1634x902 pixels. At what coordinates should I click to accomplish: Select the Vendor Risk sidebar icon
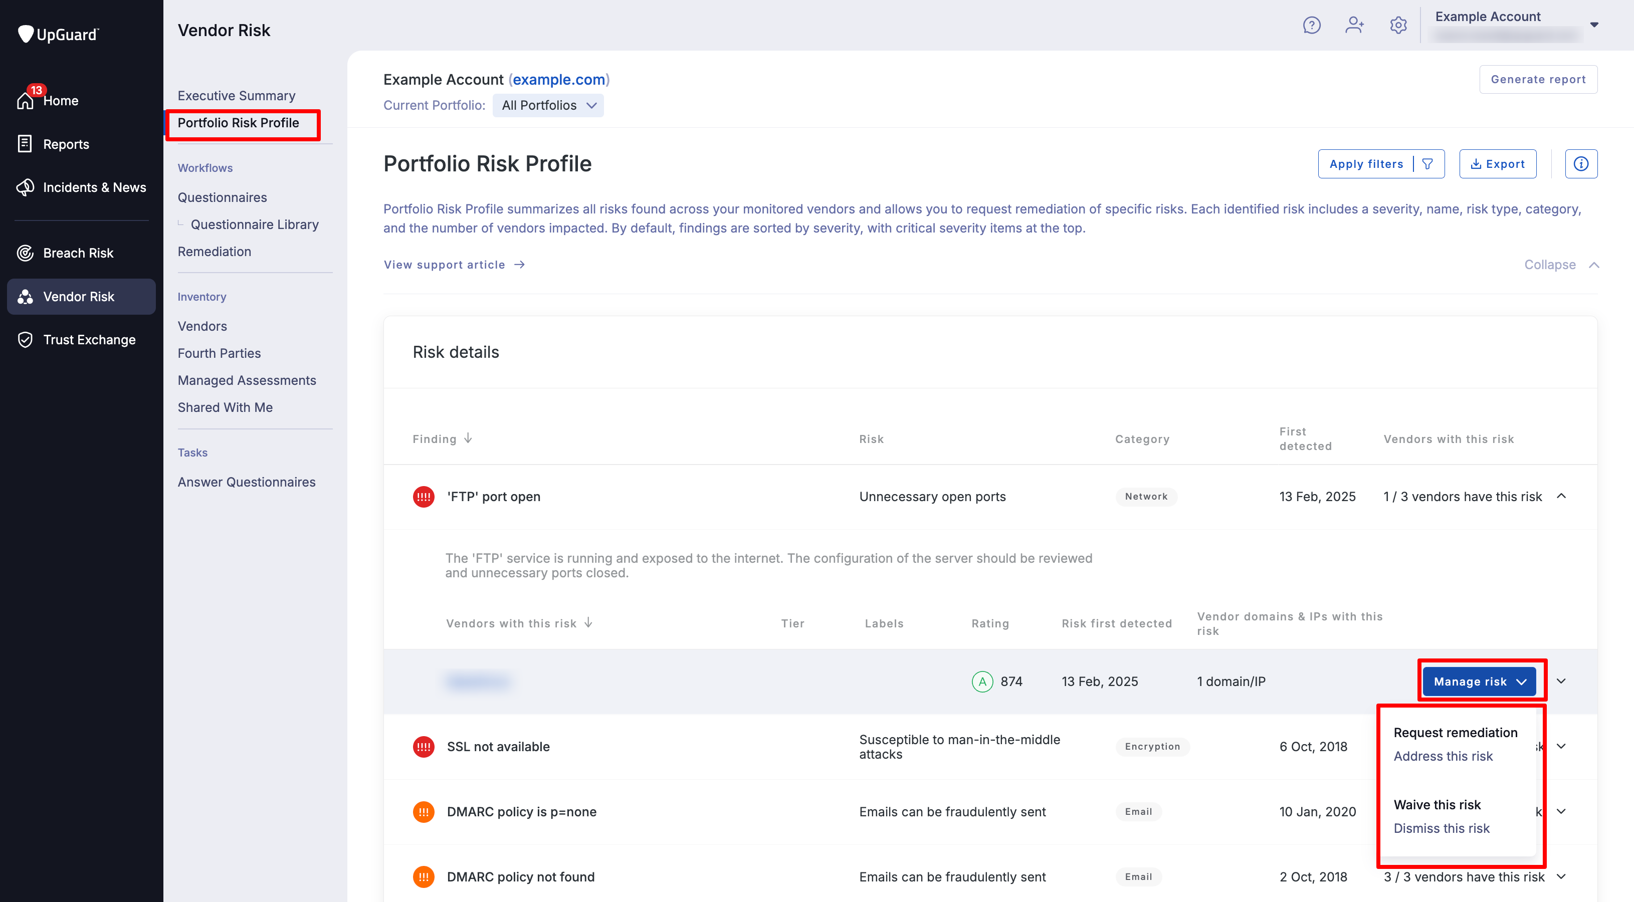click(x=25, y=297)
